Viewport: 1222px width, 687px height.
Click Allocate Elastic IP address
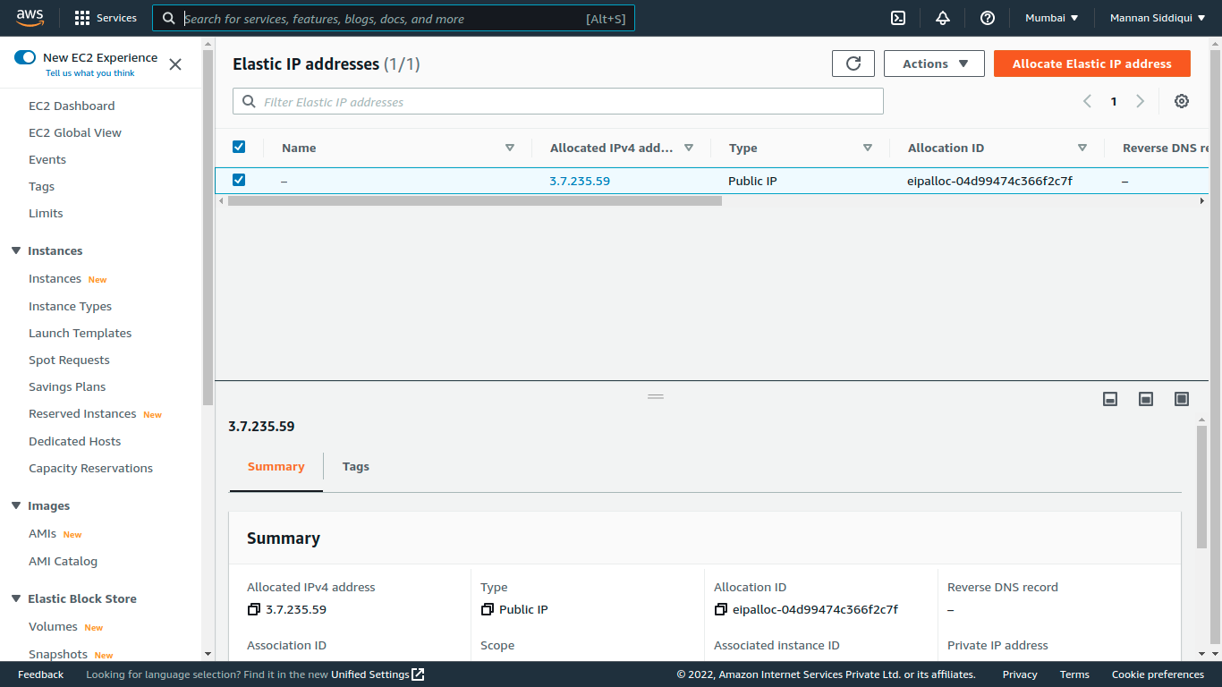click(x=1091, y=63)
